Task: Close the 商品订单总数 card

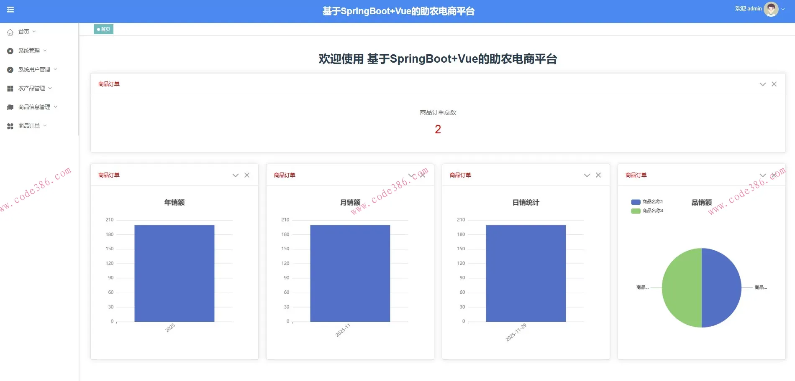Action: (774, 84)
